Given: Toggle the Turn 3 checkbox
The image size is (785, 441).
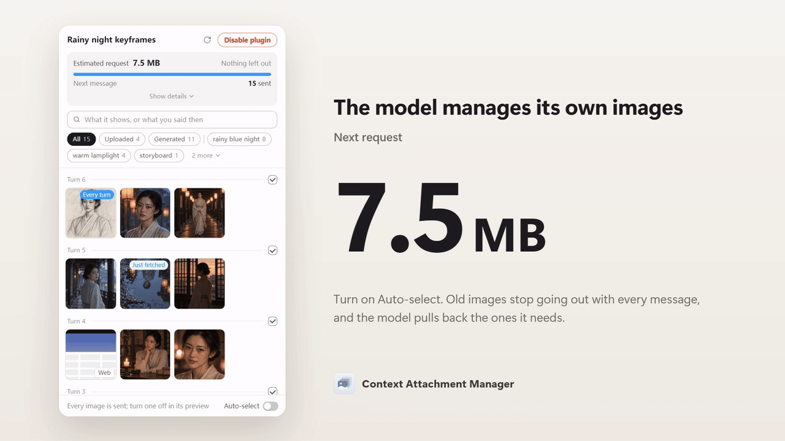Looking at the screenshot, I should coord(273,391).
